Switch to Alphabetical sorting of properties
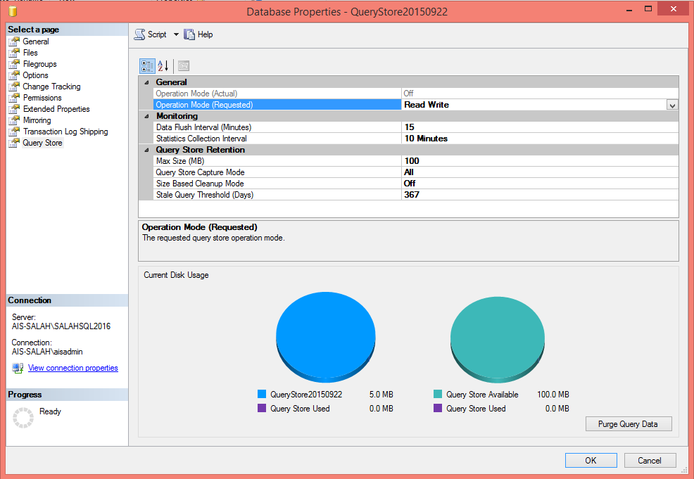 point(162,65)
